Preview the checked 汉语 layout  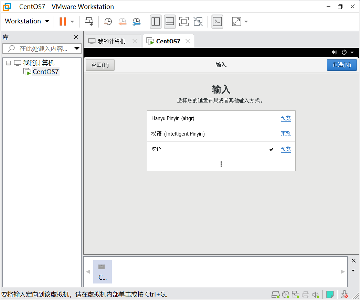(286, 149)
